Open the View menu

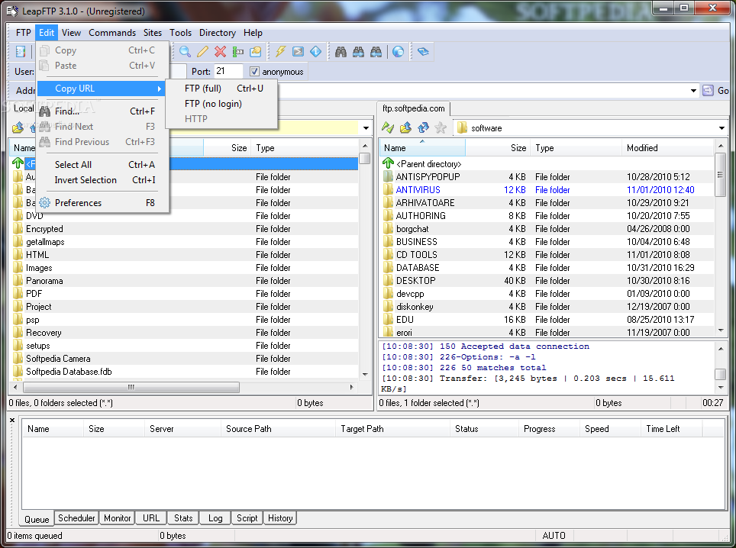(x=71, y=32)
